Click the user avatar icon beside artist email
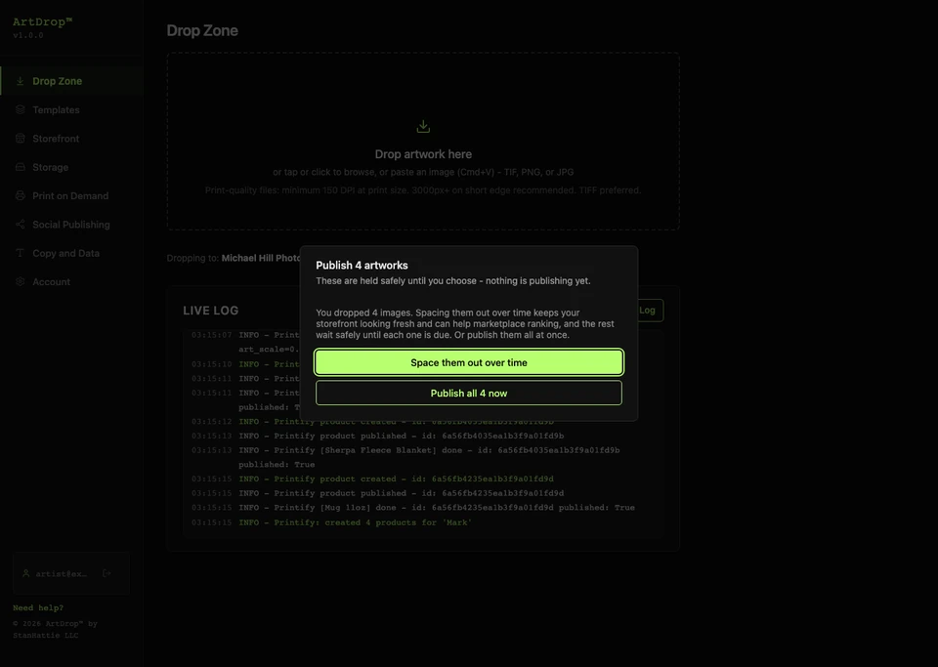The width and height of the screenshot is (938, 667). click(25, 573)
